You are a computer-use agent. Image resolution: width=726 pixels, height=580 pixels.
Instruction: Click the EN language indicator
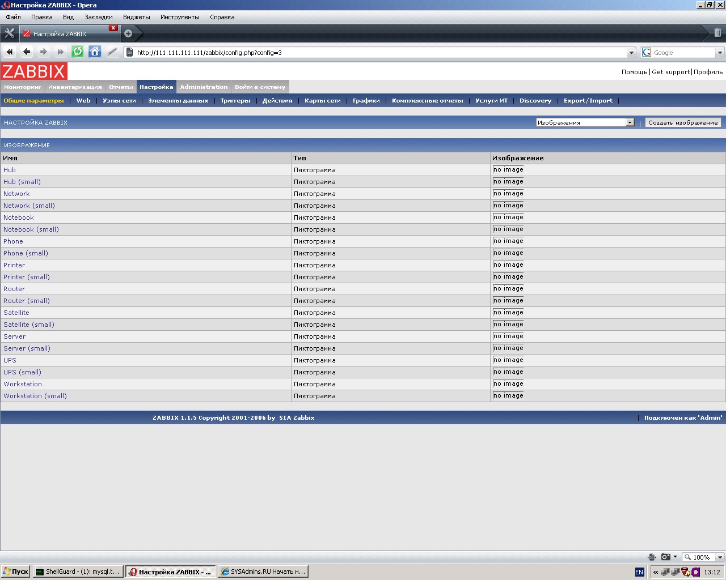639,572
